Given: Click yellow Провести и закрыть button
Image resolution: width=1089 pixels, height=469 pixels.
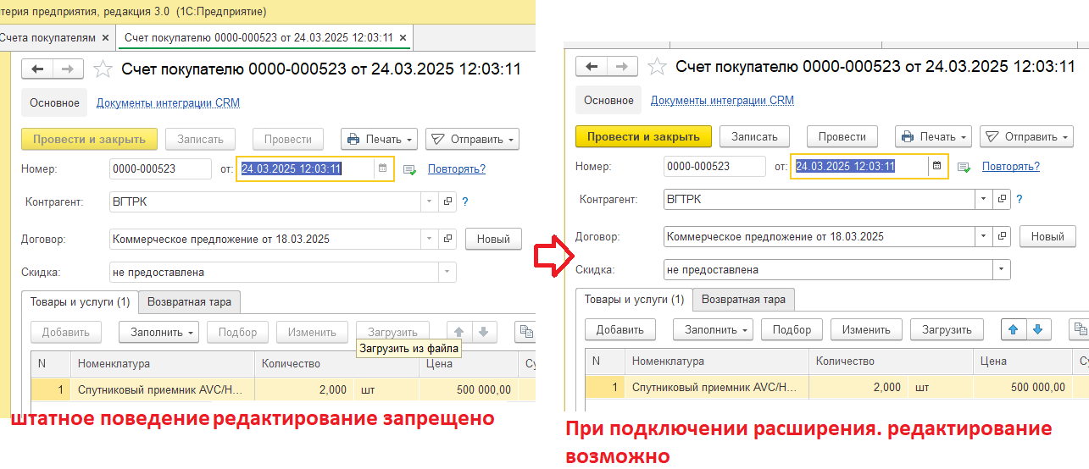Looking at the screenshot, I should pyautogui.click(x=644, y=136).
